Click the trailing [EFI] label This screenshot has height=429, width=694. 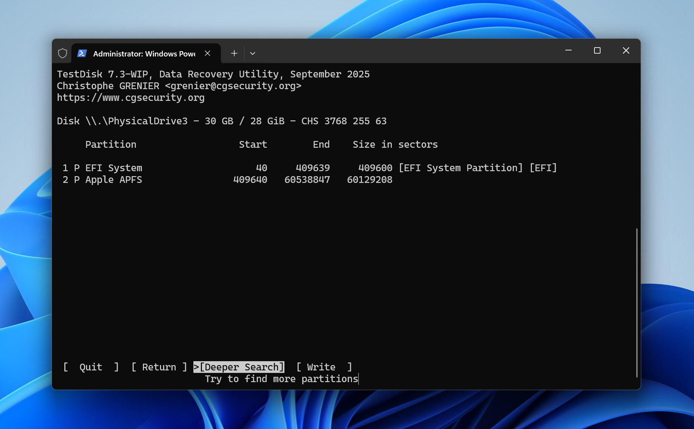click(543, 168)
